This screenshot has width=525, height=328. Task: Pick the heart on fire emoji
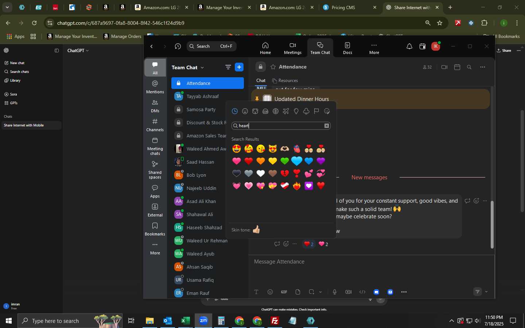(x=297, y=186)
